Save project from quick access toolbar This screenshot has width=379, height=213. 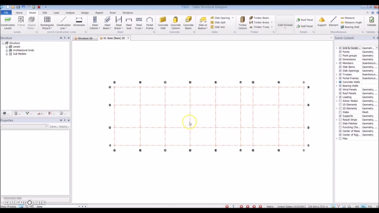(18, 7)
